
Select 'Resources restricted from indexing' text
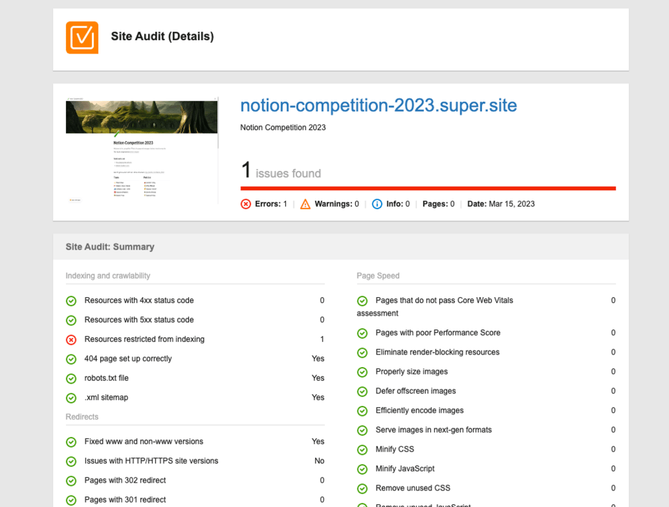coord(145,339)
